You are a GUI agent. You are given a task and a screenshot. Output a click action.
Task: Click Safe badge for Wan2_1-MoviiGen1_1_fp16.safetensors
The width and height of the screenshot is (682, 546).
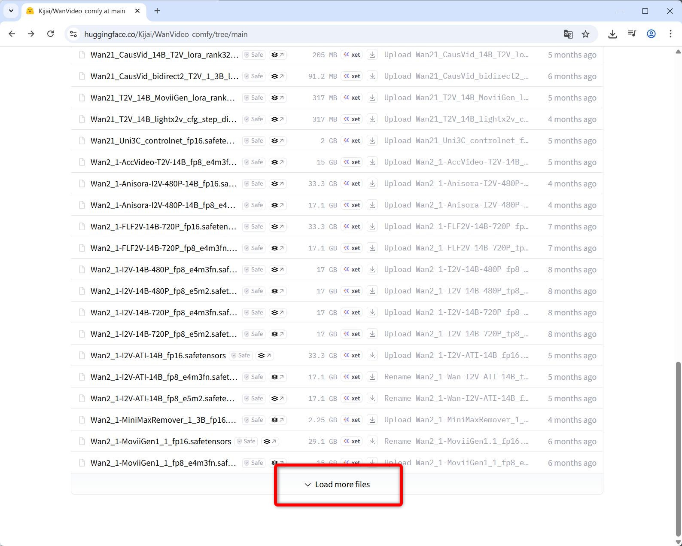246,442
